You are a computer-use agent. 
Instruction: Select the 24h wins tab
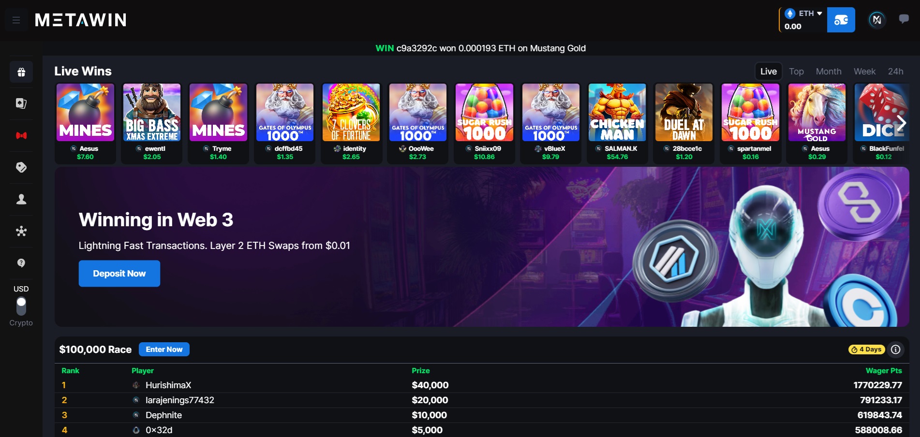click(x=895, y=72)
